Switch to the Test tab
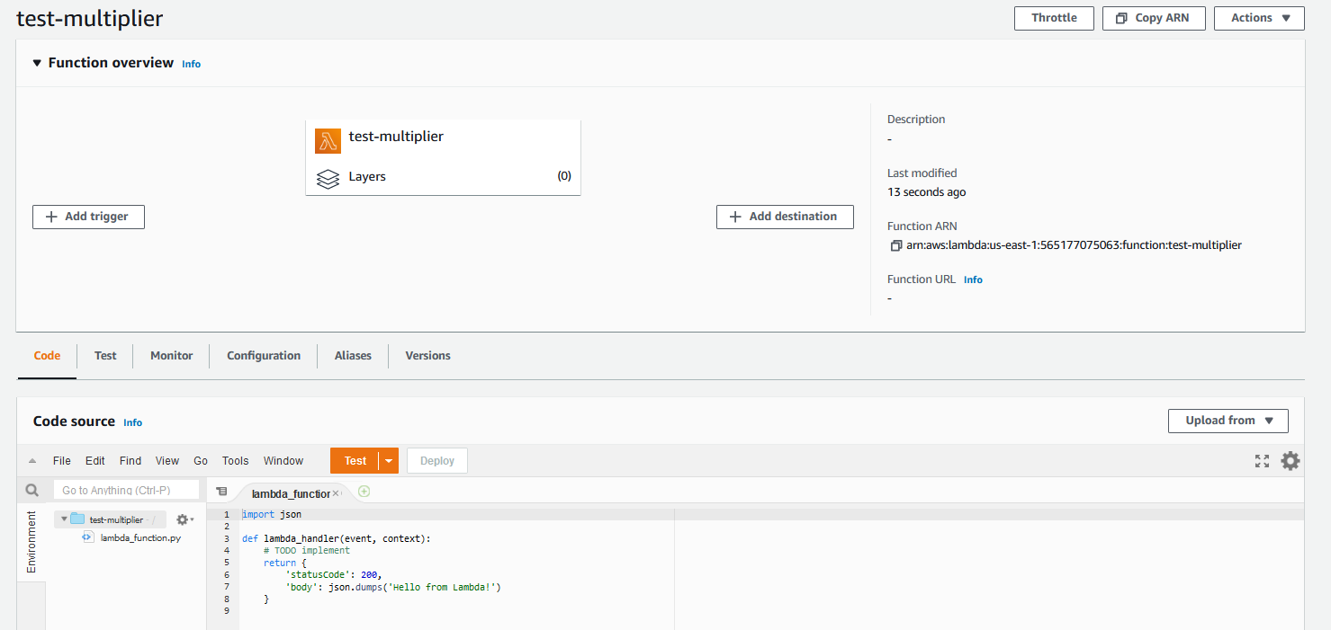 tap(105, 356)
